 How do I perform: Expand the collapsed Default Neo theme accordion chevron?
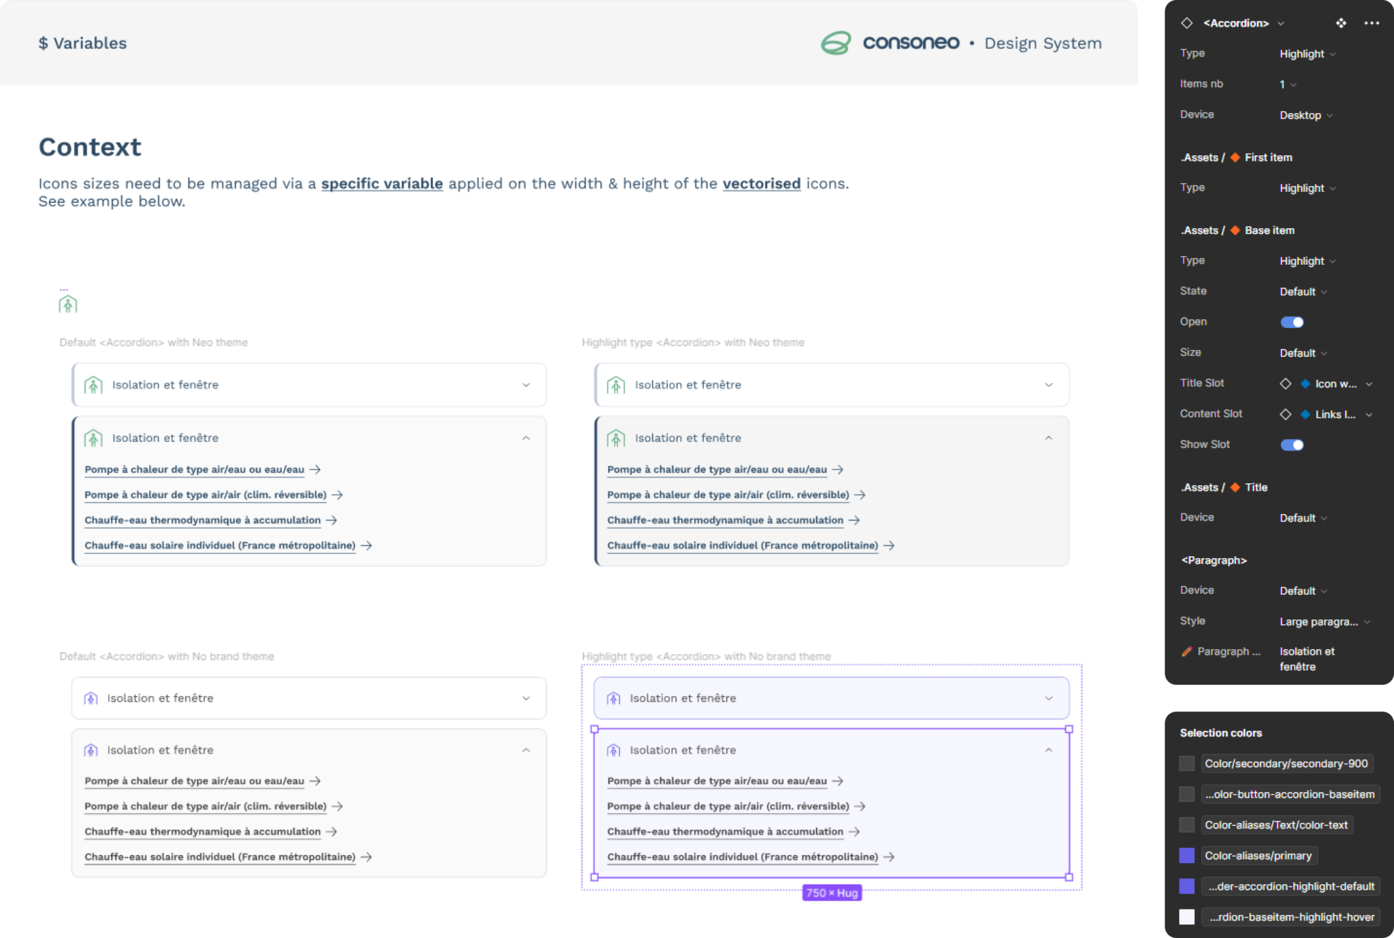pyautogui.click(x=526, y=385)
